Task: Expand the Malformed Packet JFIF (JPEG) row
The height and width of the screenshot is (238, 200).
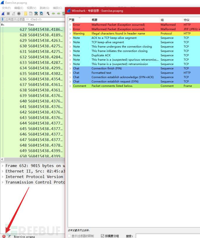Action: [x=70, y=29]
